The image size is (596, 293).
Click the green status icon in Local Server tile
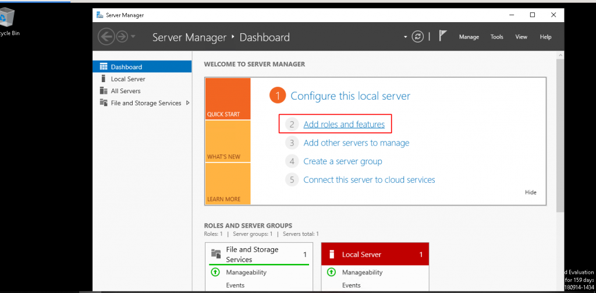(x=331, y=272)
